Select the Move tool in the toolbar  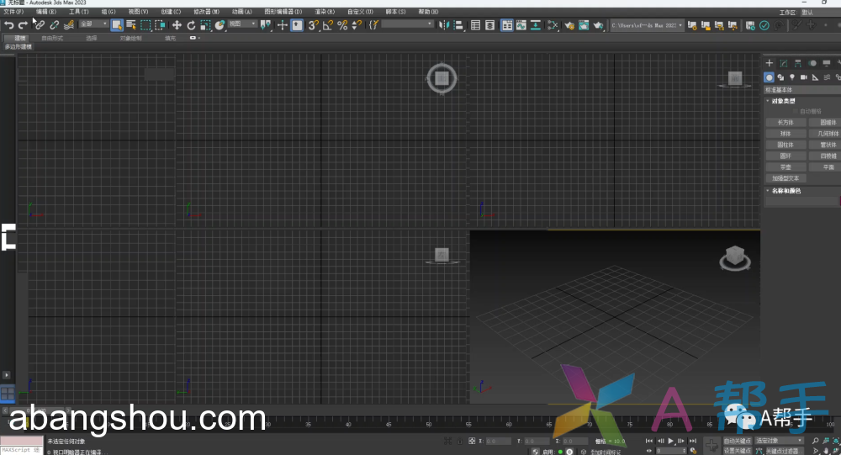click(x=177, y=25)
